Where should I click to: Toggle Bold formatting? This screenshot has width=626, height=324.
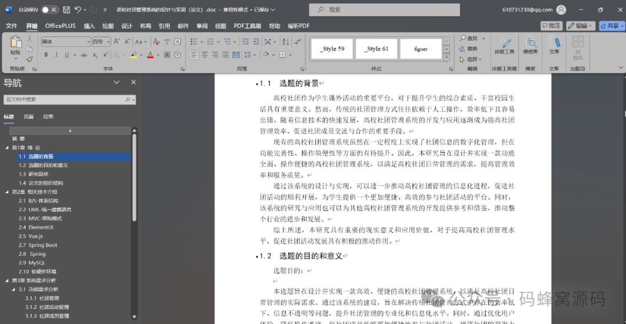(x=46, y=55)
